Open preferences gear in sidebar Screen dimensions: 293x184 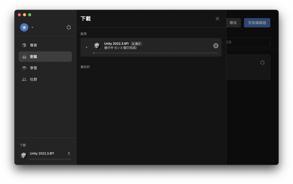69,27
